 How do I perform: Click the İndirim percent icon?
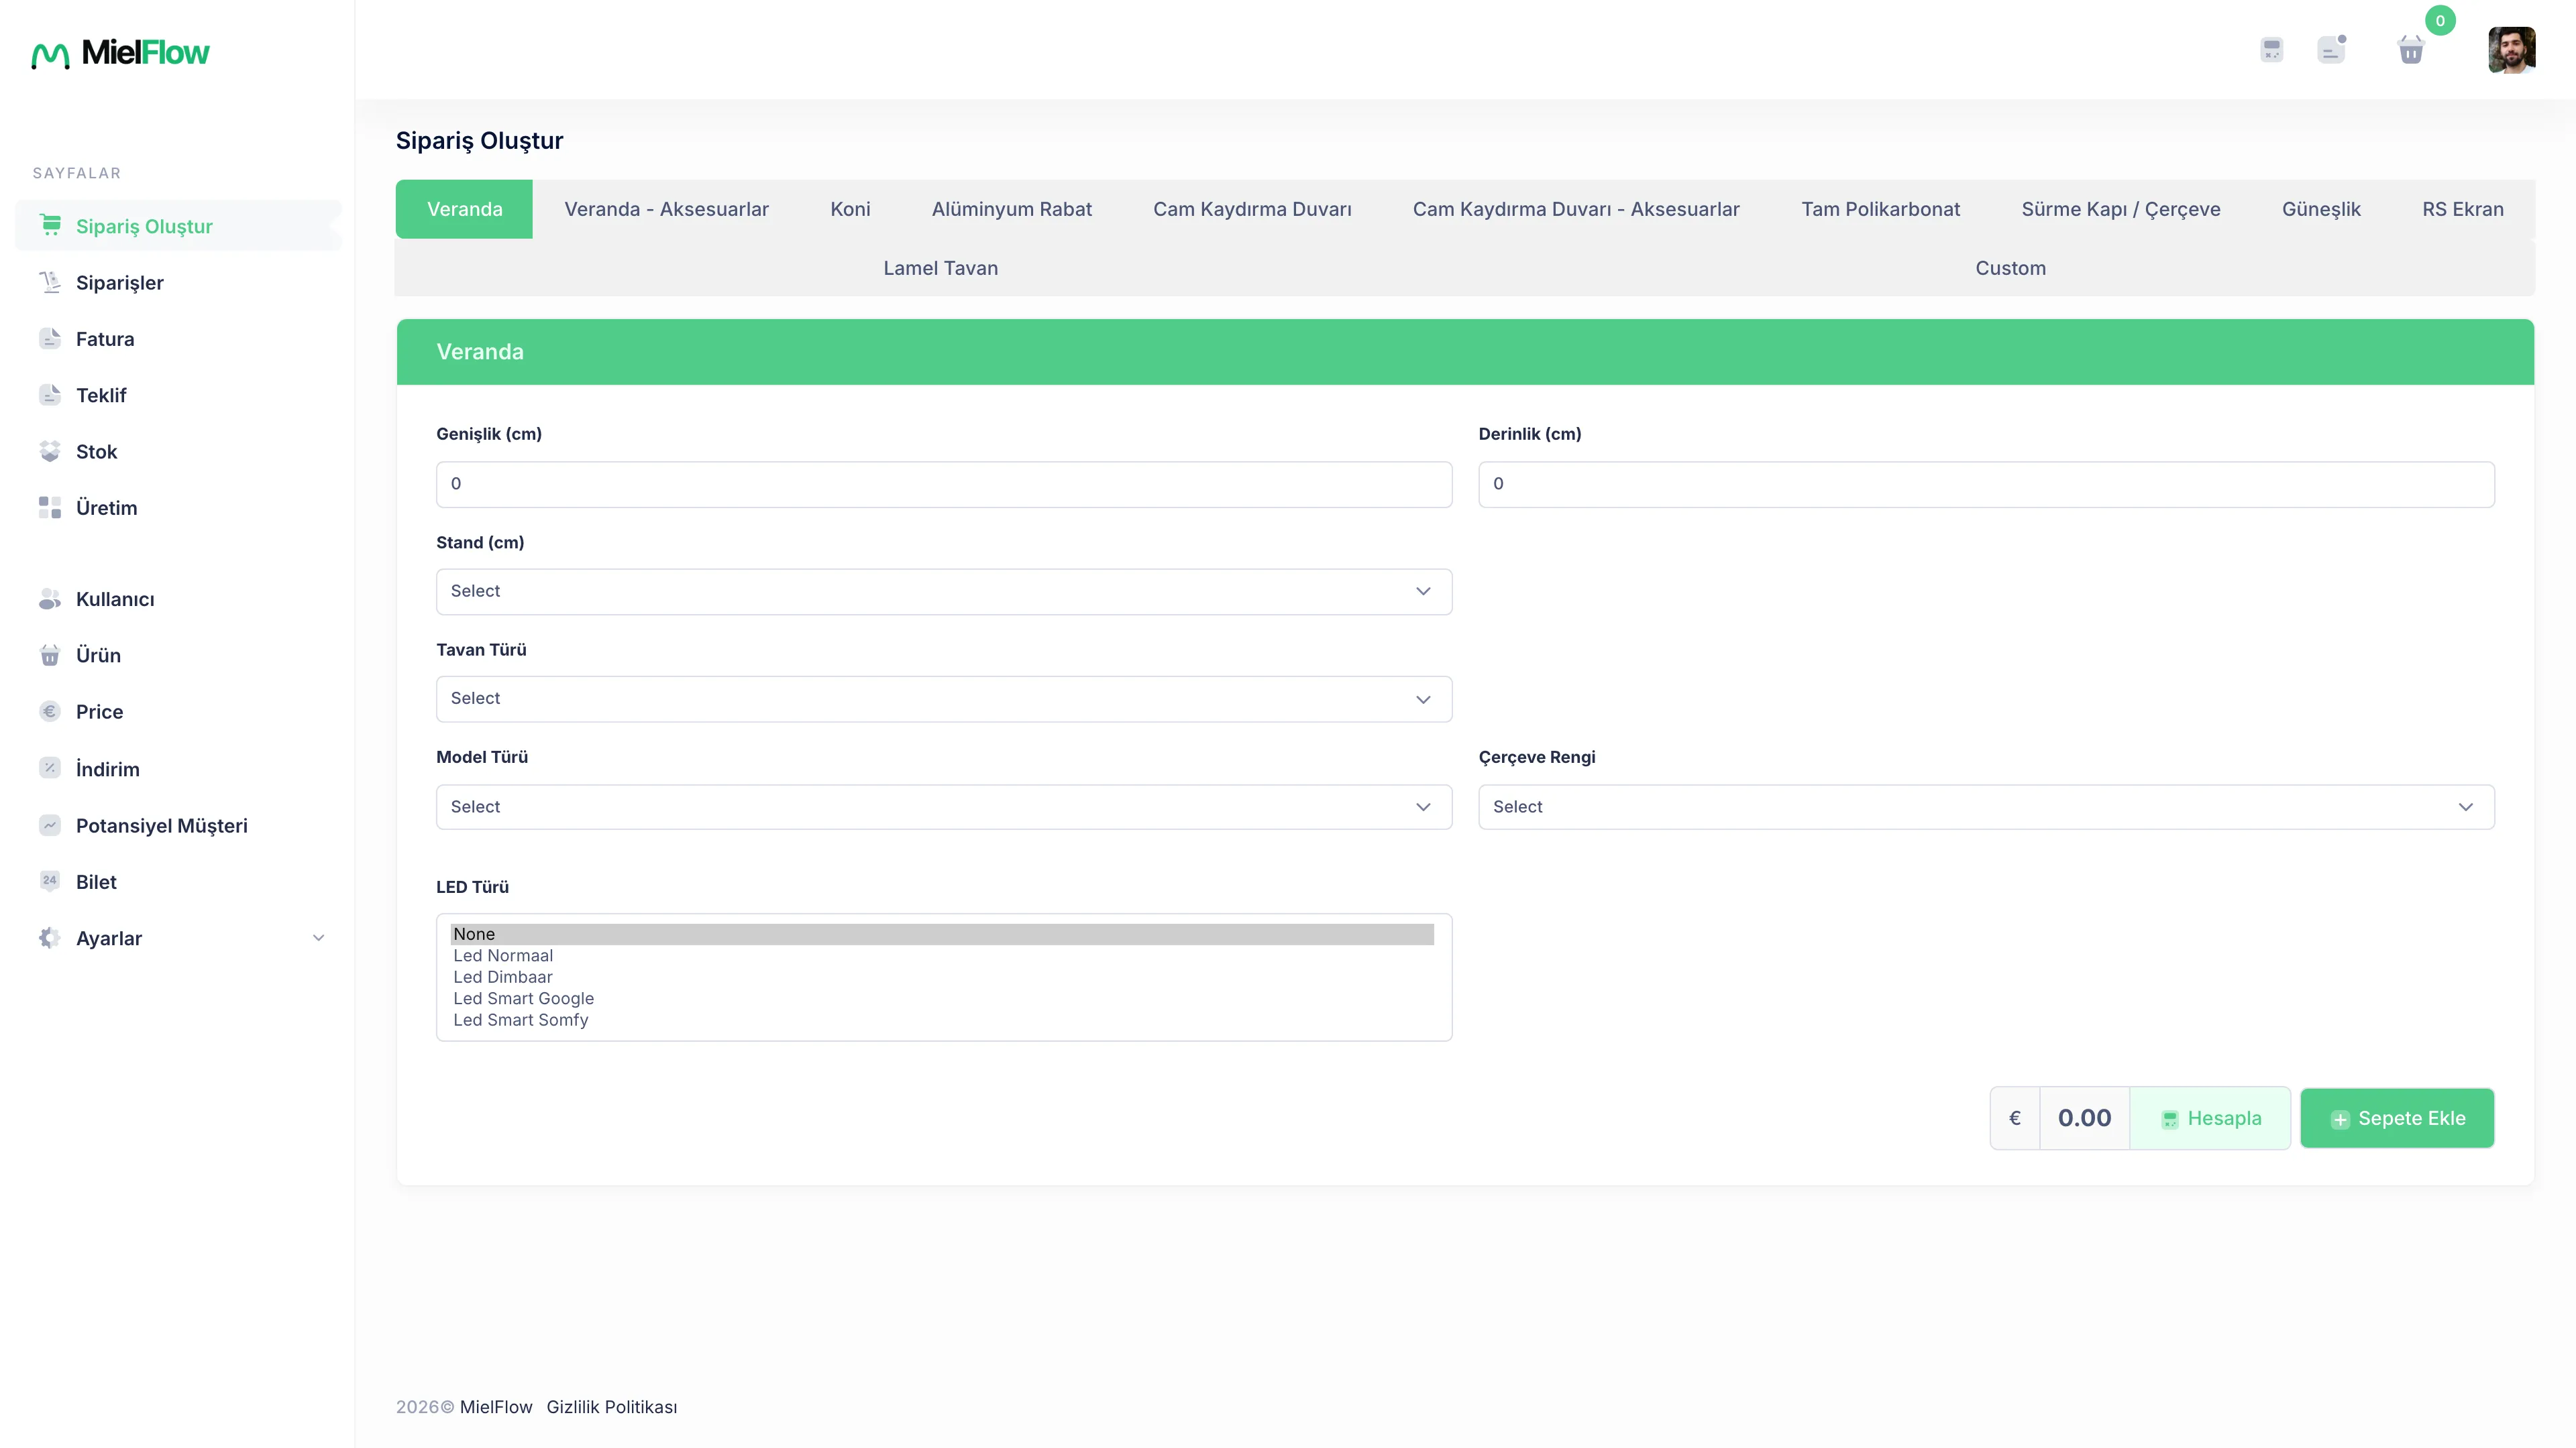(x=50, y=768)
